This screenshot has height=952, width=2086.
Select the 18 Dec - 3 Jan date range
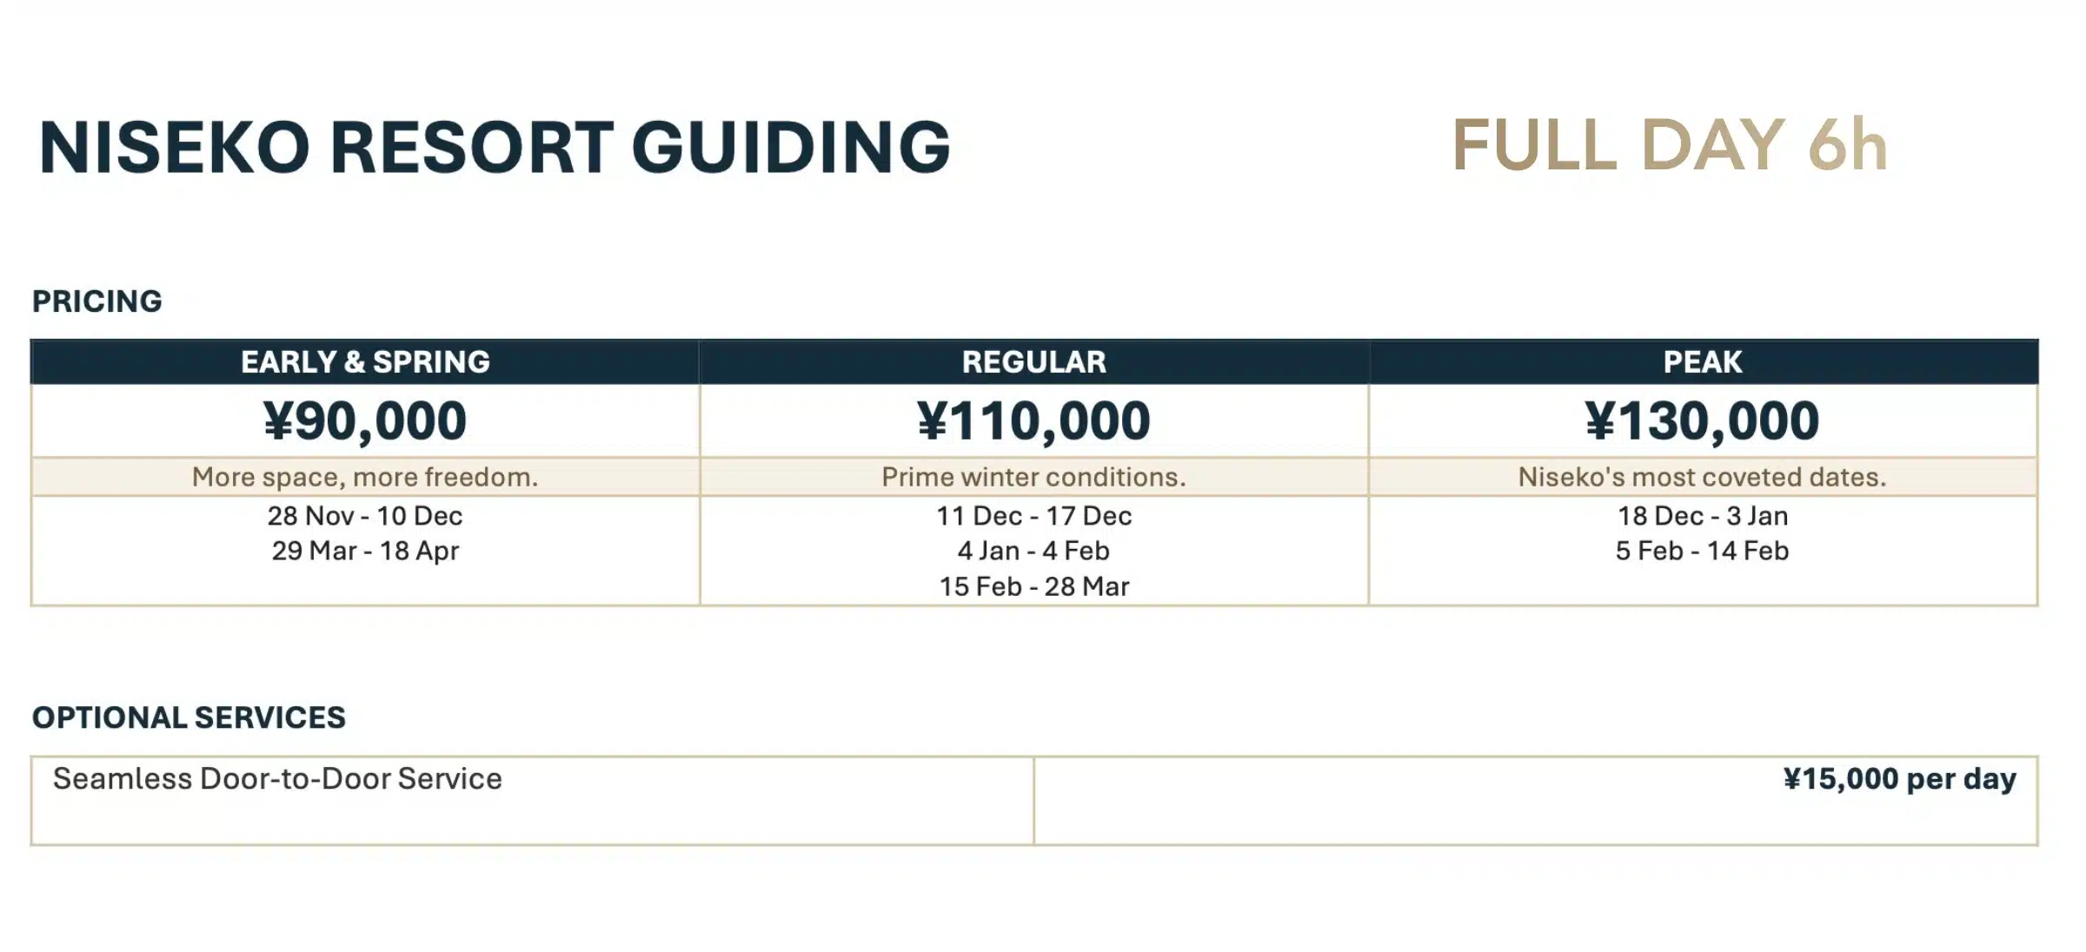[1702, 516]
